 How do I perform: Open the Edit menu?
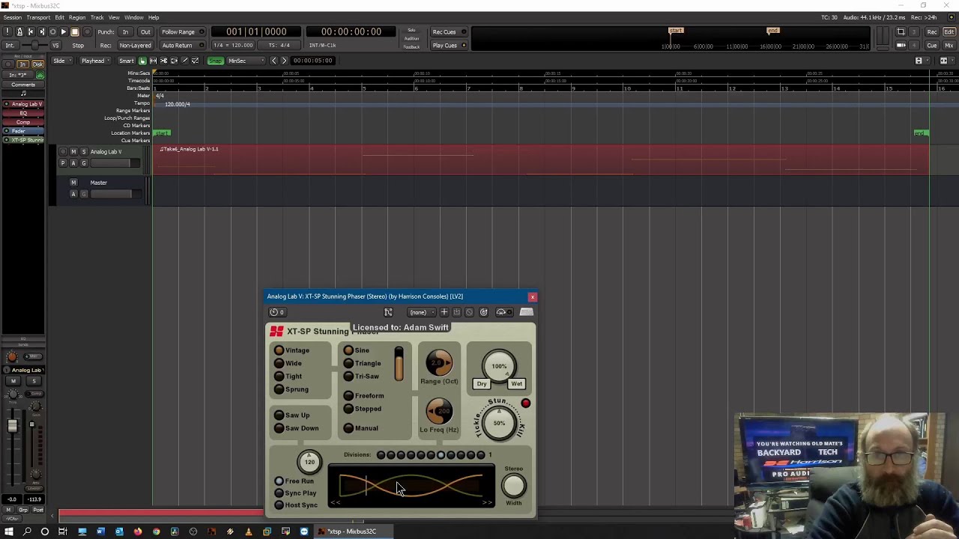(59, 17)
